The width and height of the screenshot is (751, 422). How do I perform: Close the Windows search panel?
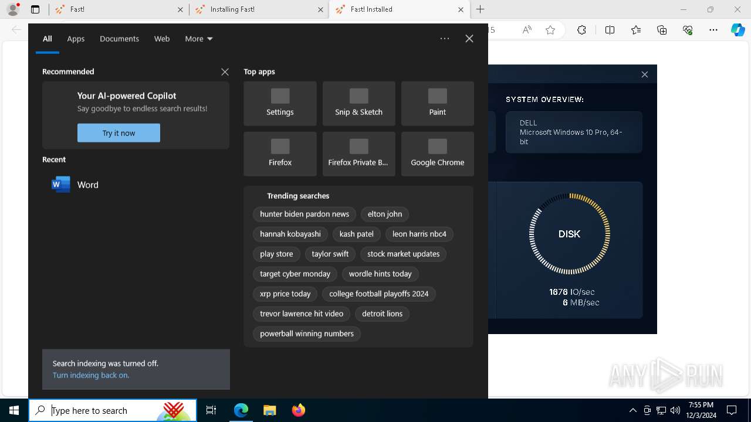tap(469, 39)
